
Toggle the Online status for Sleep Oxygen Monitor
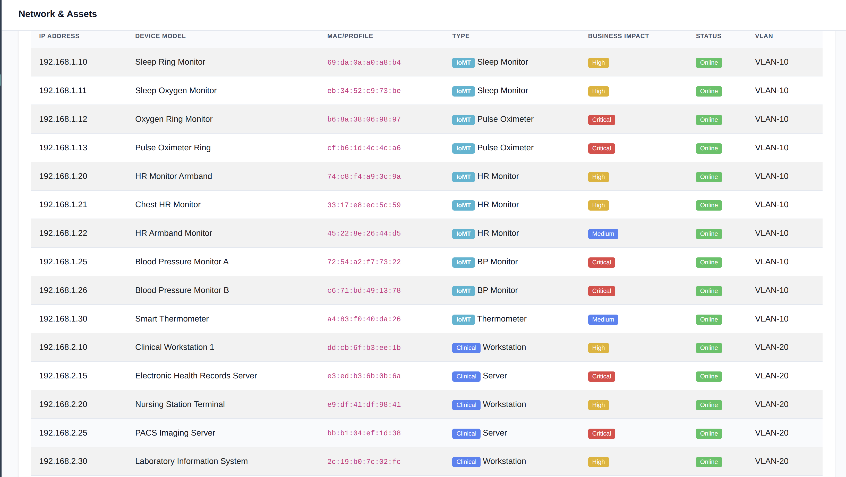(708, 91)
